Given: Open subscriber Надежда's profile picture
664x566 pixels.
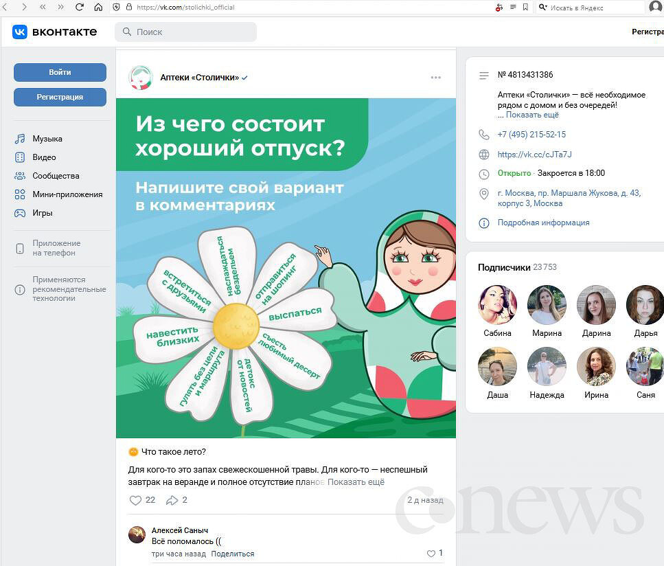Looking at the screenshot, I should tap(547, 367).
